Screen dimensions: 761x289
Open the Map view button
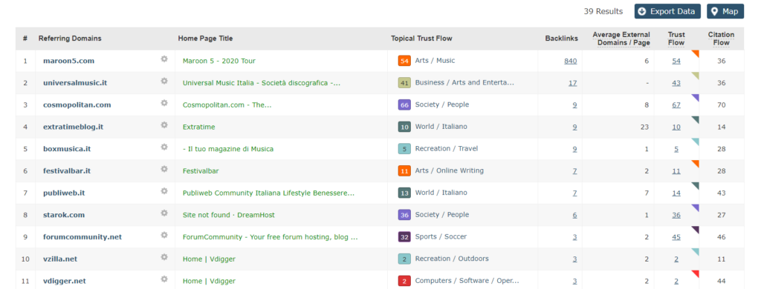(725, 11)
